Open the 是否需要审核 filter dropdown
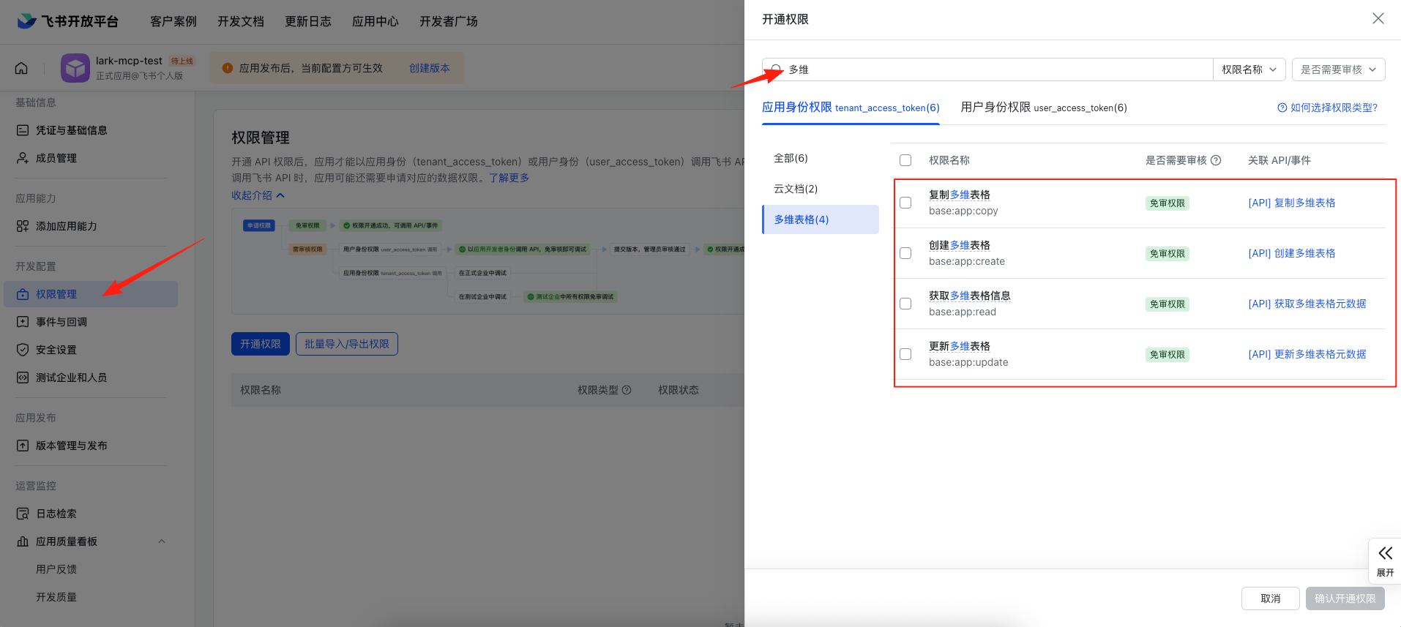The height and width of the screenshot is (627, 1401). 1338,70
